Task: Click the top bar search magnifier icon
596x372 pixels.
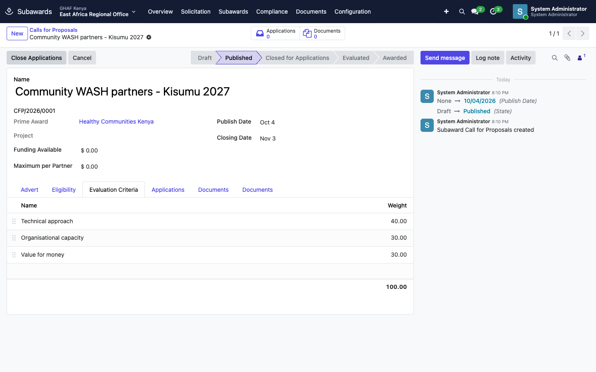Action: coord(462,12)
